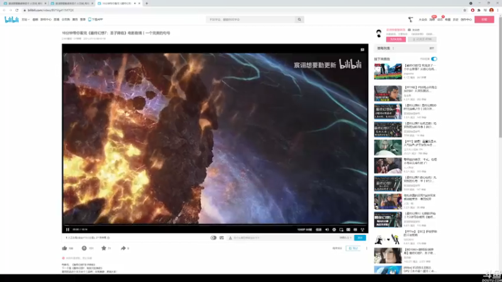
Task: Click the bilibili logo in the header
Action: (x=11, y=19)
